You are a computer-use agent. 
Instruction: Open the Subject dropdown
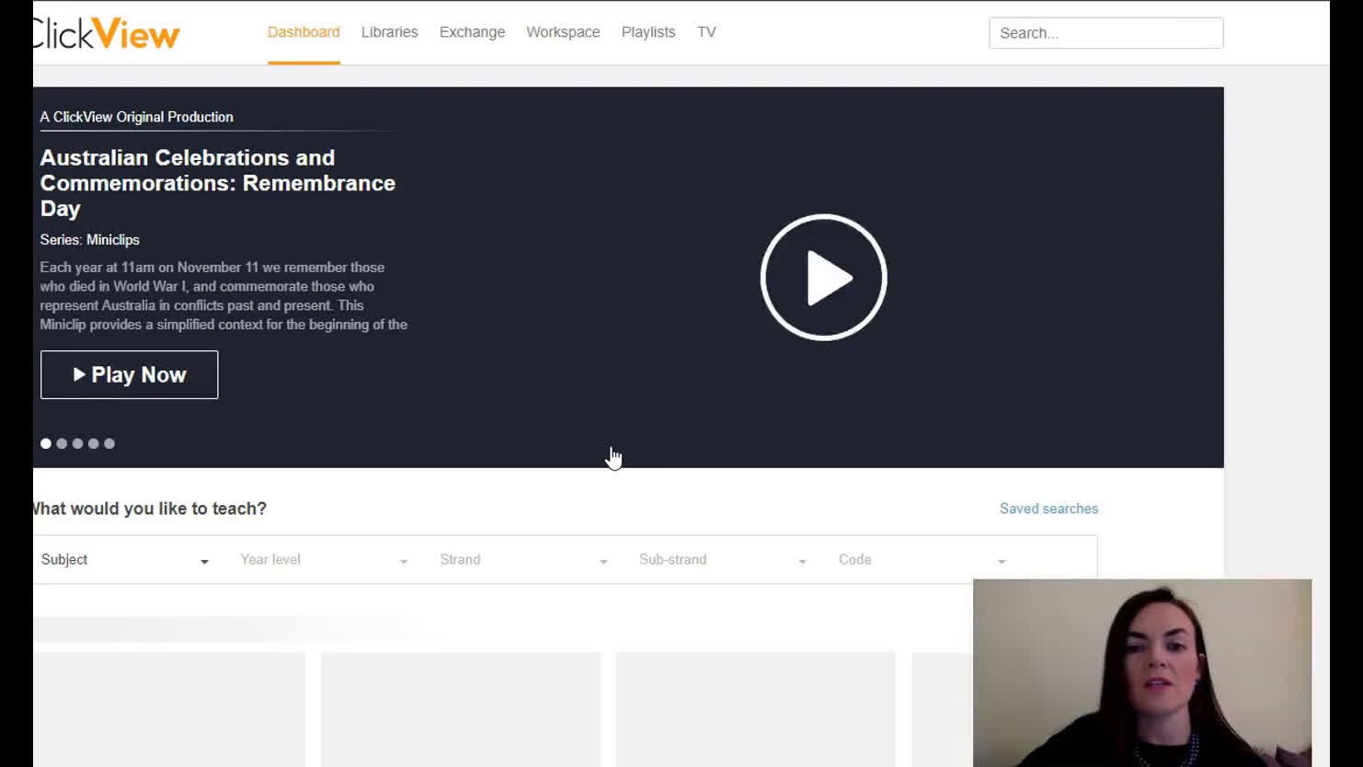click(x=125, y=559)
